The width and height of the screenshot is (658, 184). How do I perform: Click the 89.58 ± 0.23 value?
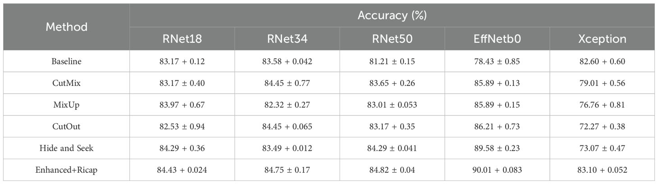point(497,148)
